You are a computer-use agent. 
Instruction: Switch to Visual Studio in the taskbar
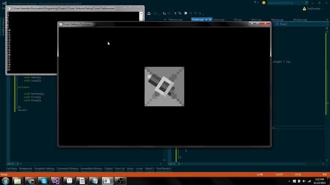(x=56, y=181)
